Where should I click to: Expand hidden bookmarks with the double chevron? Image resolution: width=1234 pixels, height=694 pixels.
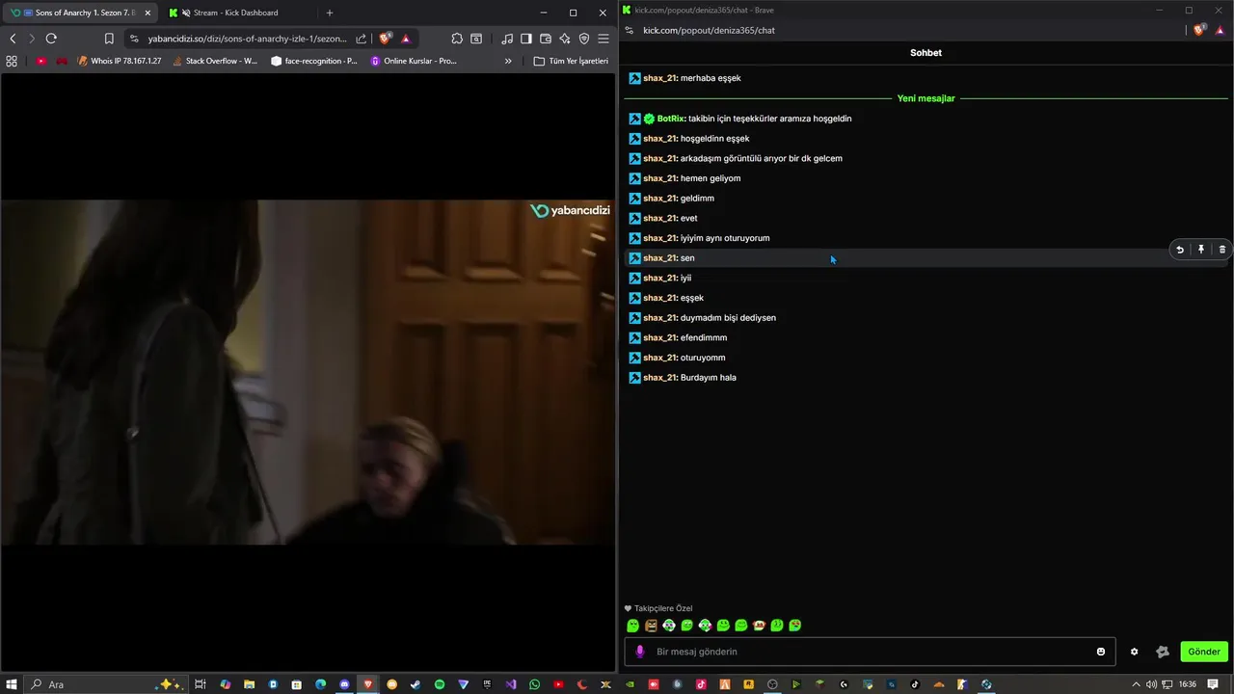point(508,61)
